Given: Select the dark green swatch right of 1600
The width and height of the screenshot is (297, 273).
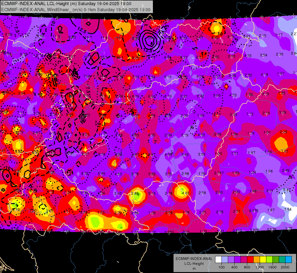Looking at the screenshot, I should pos(276,260).
